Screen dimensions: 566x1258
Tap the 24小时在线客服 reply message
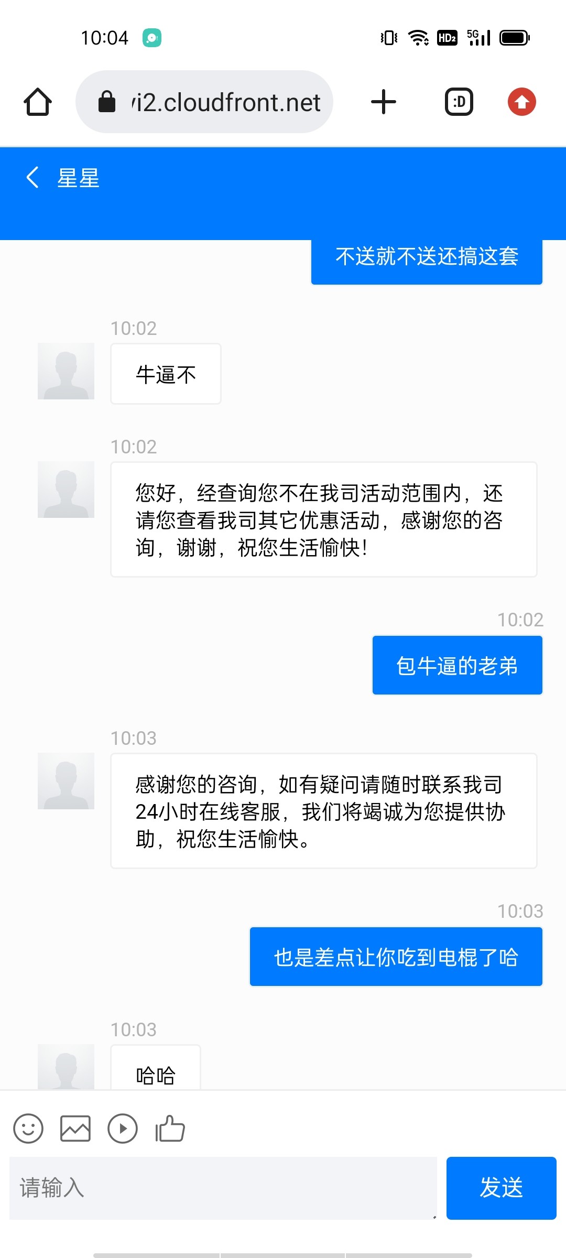coord(323,811)
